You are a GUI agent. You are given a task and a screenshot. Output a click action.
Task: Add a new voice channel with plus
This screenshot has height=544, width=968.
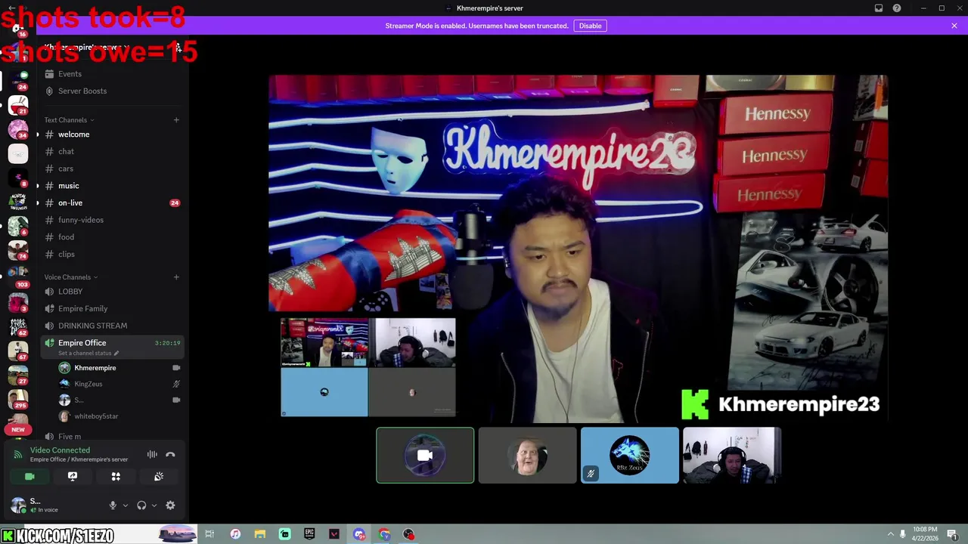point(176,277)
